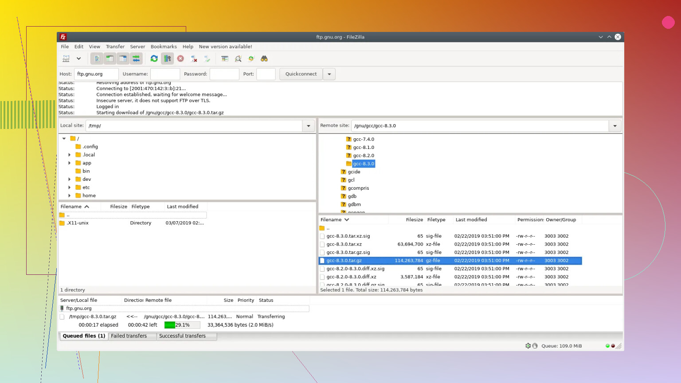Open the Quickconnect history dropdown
This screenshot has width=681, height=383.
pyautogui.click(x=329, y=74)
